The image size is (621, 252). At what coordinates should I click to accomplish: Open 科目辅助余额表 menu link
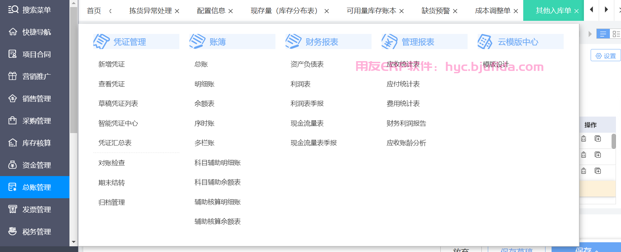pyautogui.click(x=217, y=182)
